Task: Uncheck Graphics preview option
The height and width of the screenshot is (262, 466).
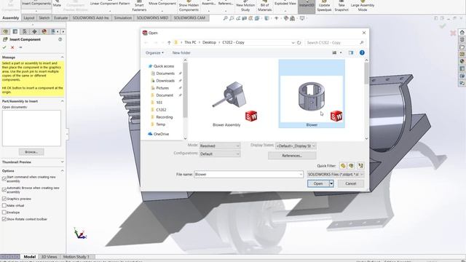Action: click(x=4, y=199)
